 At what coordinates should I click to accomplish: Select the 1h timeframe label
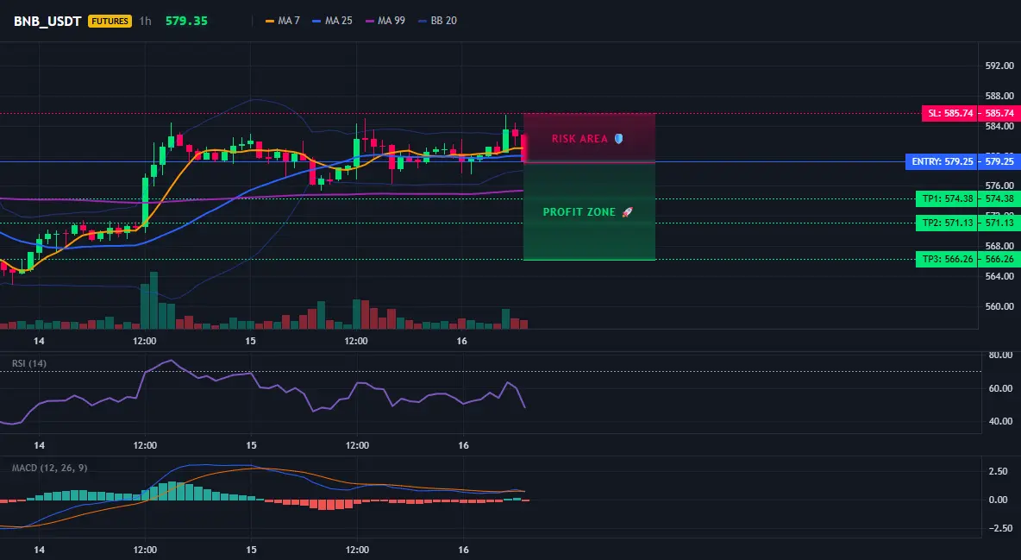145,21
